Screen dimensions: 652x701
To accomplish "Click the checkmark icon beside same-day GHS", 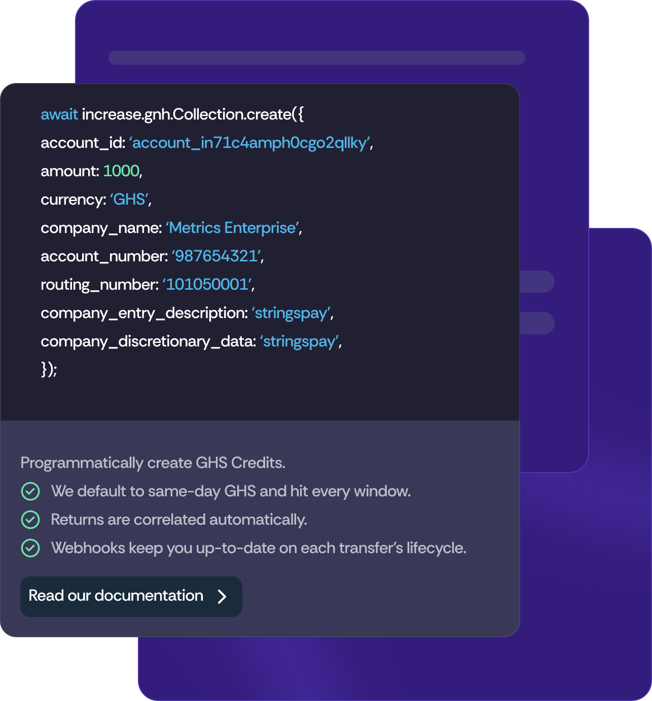I will (30, 491).
